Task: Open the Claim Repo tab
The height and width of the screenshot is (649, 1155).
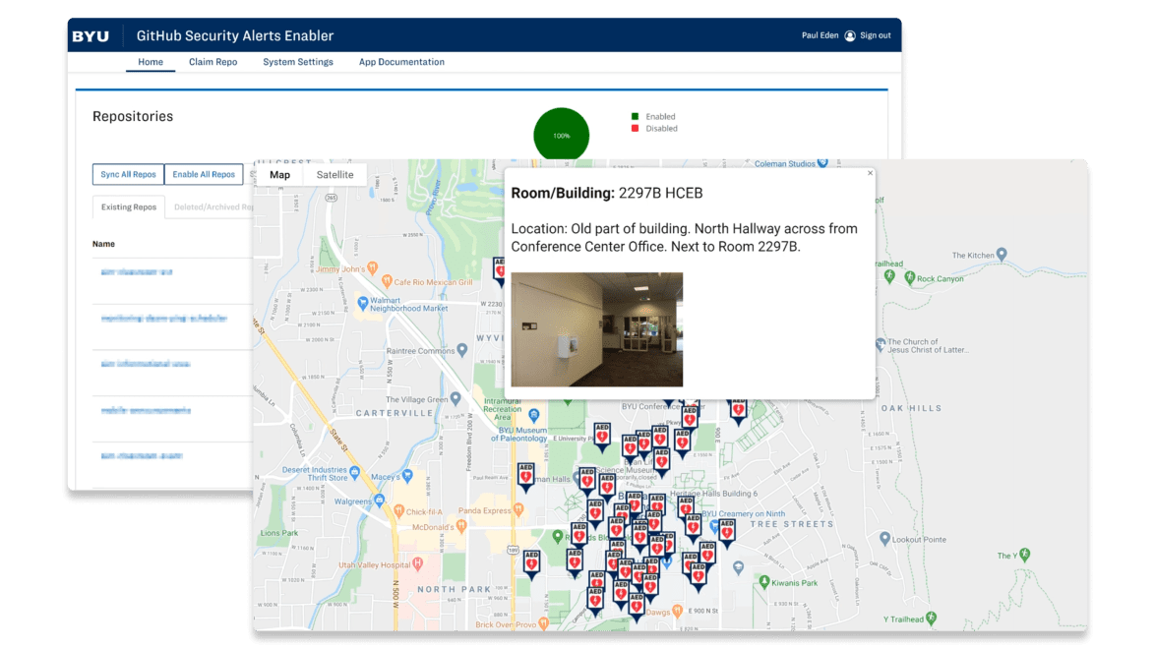Action: tap(213, 62)
